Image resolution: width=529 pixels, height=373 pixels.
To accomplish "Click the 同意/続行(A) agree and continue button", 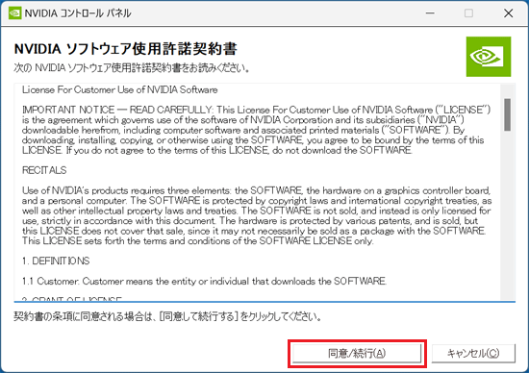I will (x=357, y=354).
